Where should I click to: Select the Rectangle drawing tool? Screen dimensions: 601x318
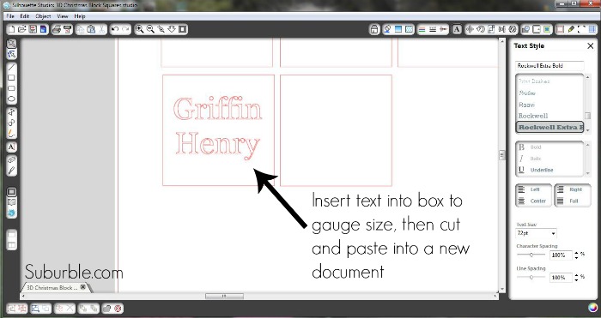(x=11, y=78)
